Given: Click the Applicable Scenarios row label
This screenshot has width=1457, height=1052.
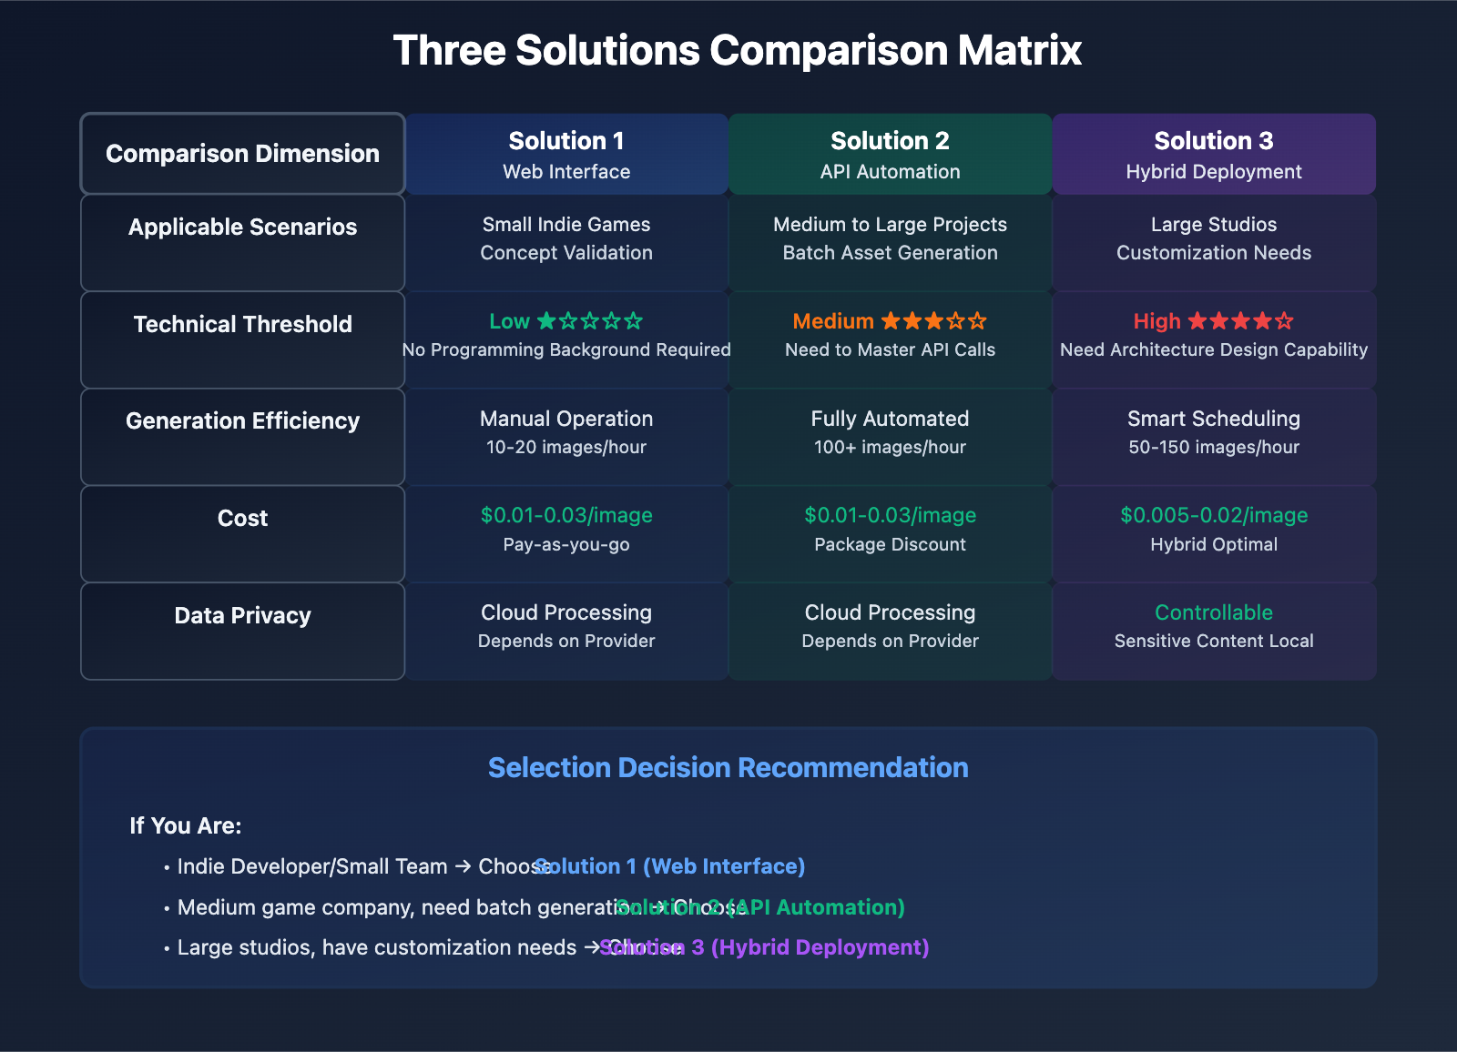Looking at the screenshot, I should tap(242, 228).
